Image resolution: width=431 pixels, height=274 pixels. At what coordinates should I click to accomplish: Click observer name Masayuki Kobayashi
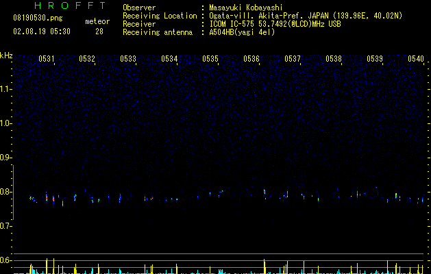[x=246, y=8]
